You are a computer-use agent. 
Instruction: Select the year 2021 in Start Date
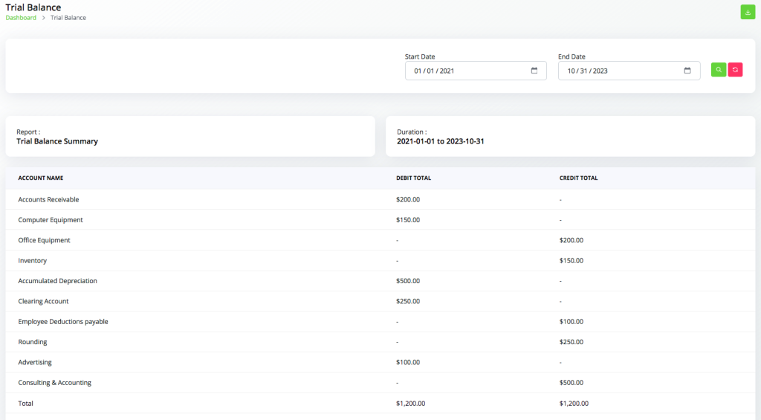(447, 71)
